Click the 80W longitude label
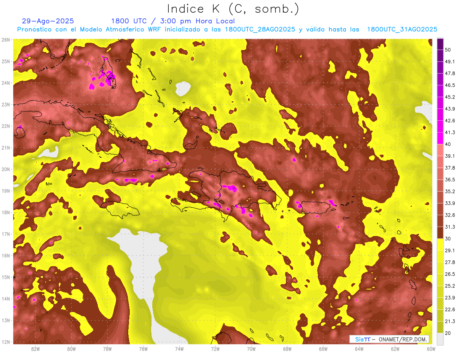 pos(71,349)
